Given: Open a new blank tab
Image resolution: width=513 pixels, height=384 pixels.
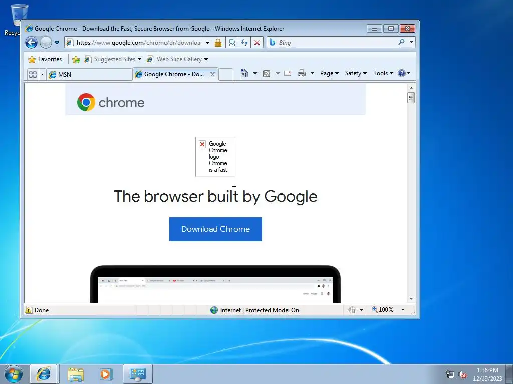Looking at the screenshot, I should click(x=226, y=75).
